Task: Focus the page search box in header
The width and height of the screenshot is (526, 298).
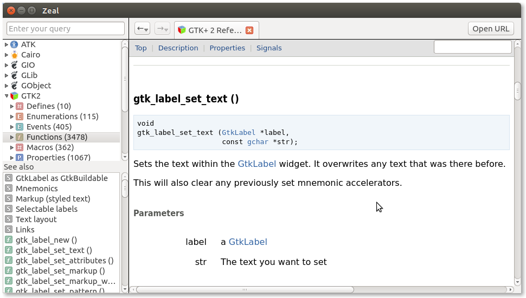Action: [x=473, y=47]
